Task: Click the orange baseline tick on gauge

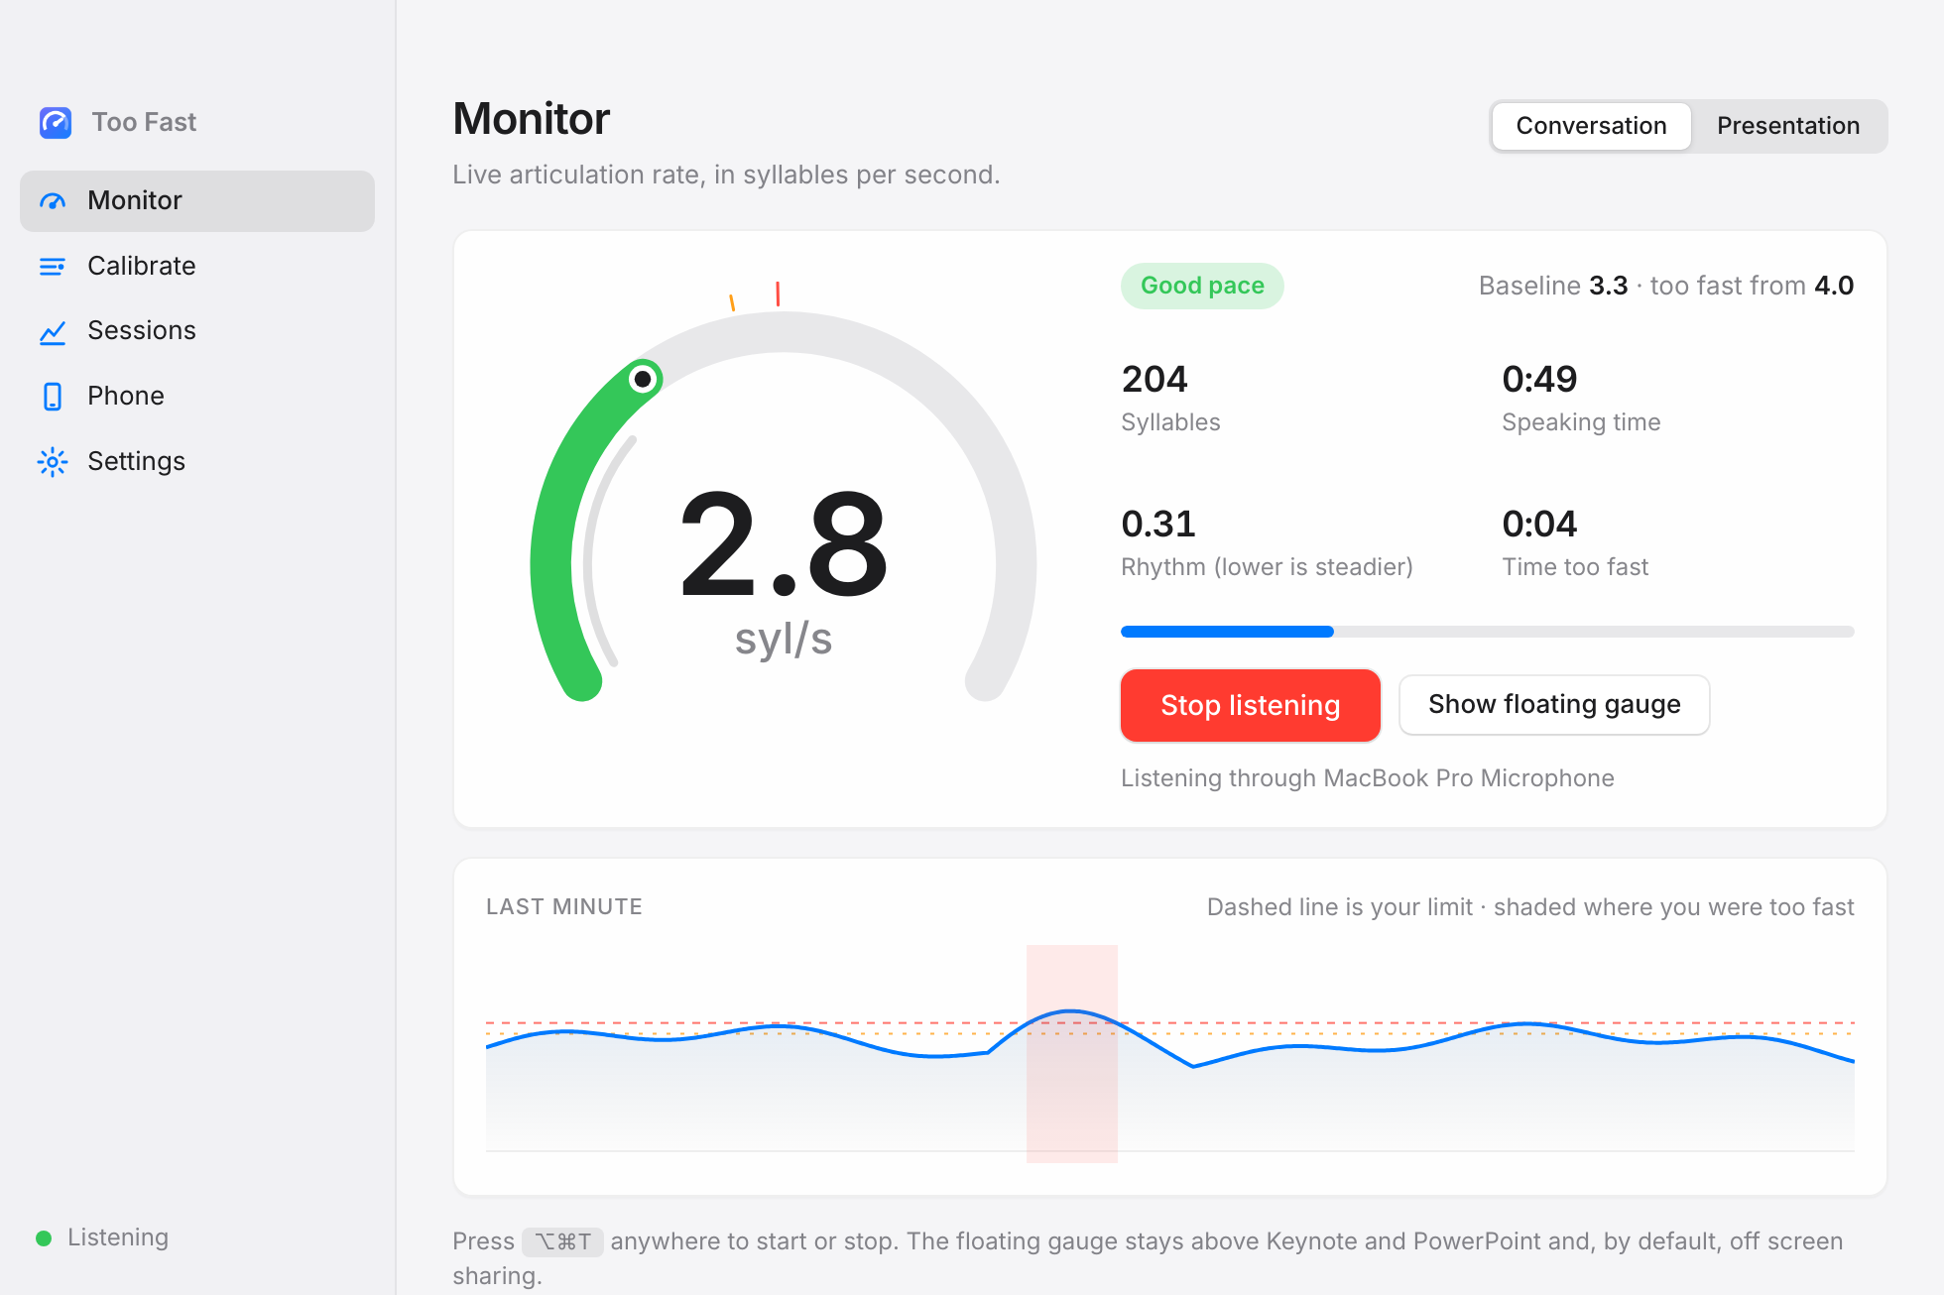Action: pyautogui.click(x=732, y=302)
